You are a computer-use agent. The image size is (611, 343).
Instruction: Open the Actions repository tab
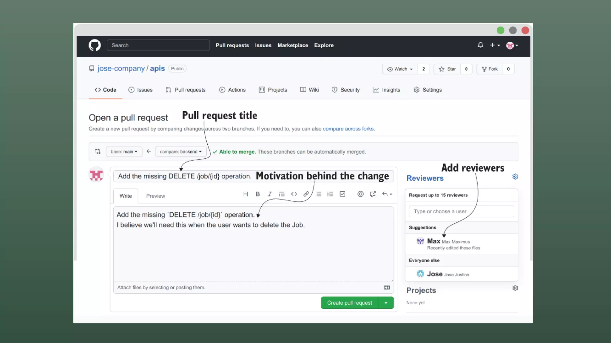point(232,90)
